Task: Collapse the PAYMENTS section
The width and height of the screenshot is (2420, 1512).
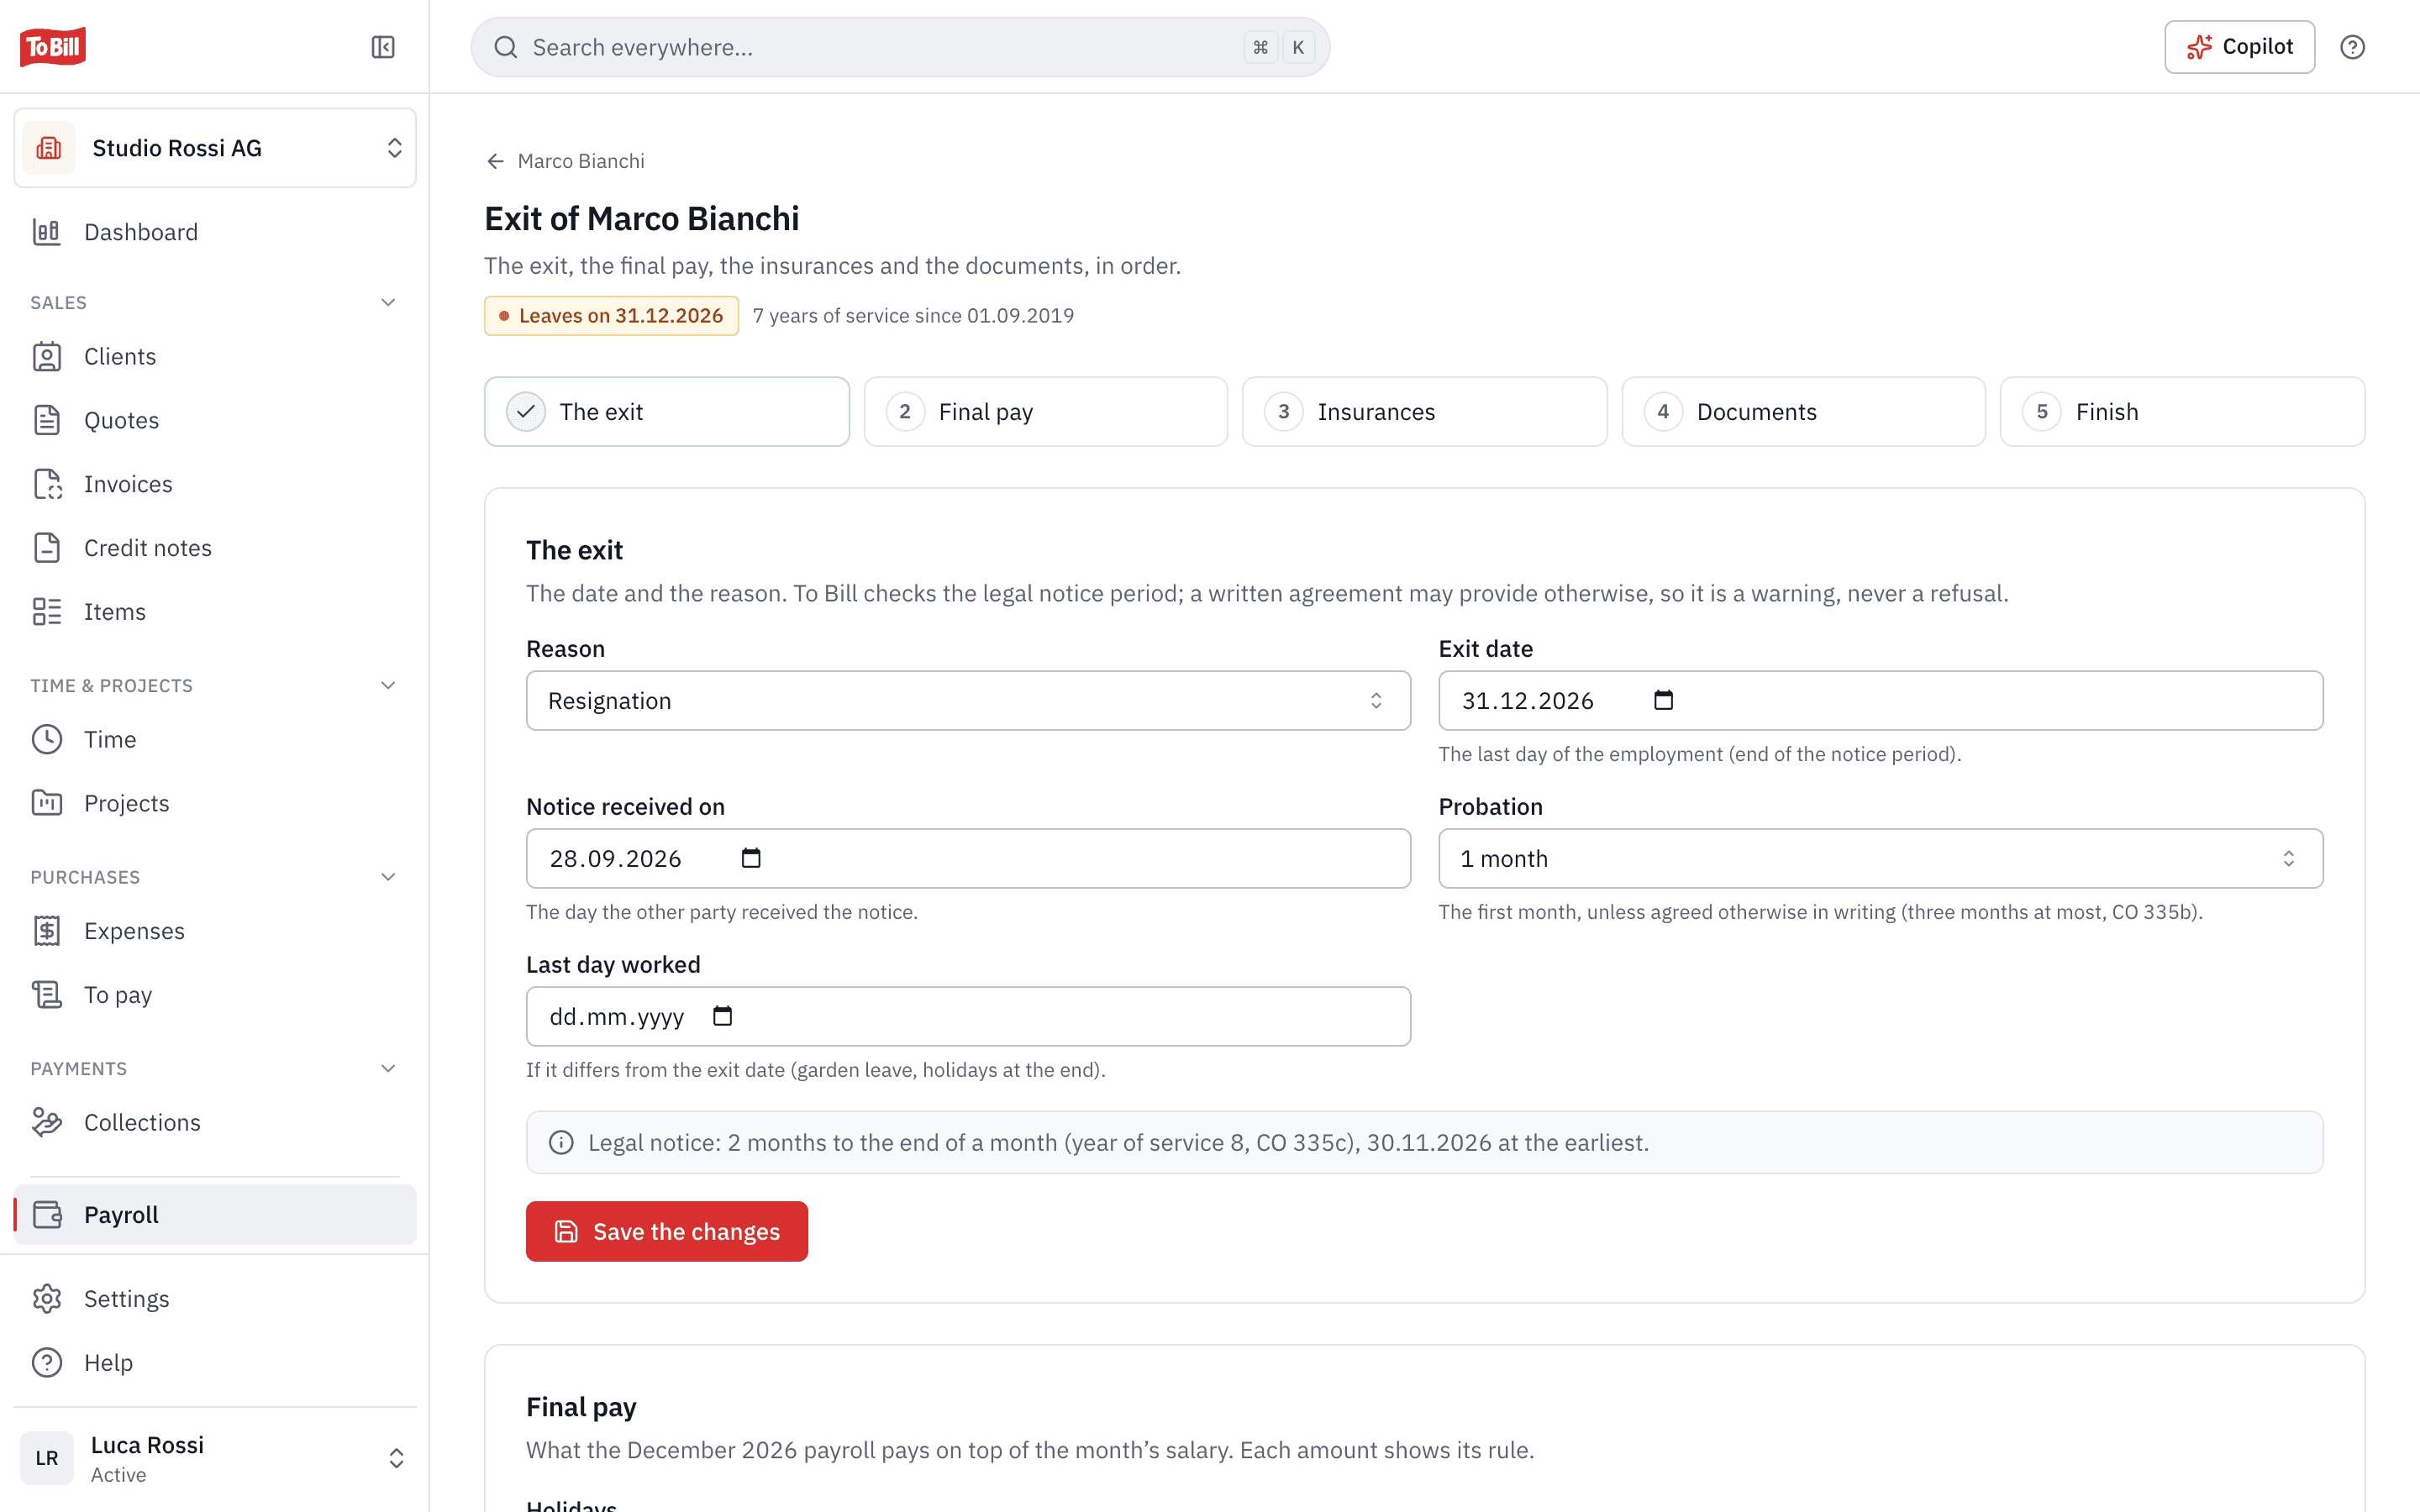Action: pos(388,1068)
